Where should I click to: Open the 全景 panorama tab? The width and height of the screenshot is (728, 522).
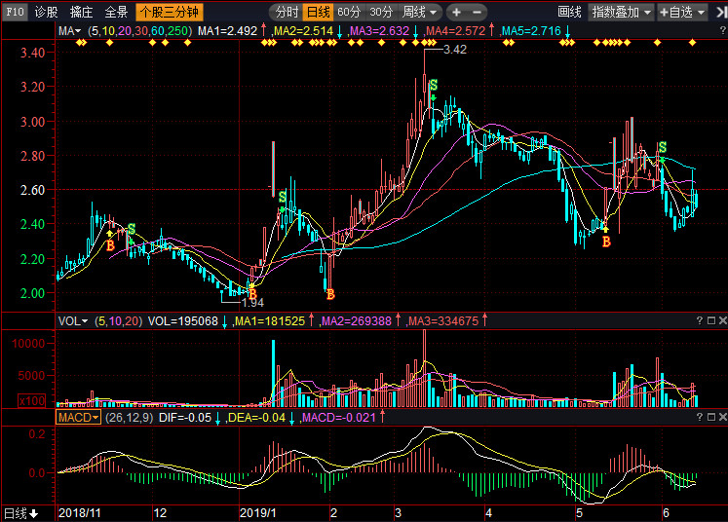[116, 13]
